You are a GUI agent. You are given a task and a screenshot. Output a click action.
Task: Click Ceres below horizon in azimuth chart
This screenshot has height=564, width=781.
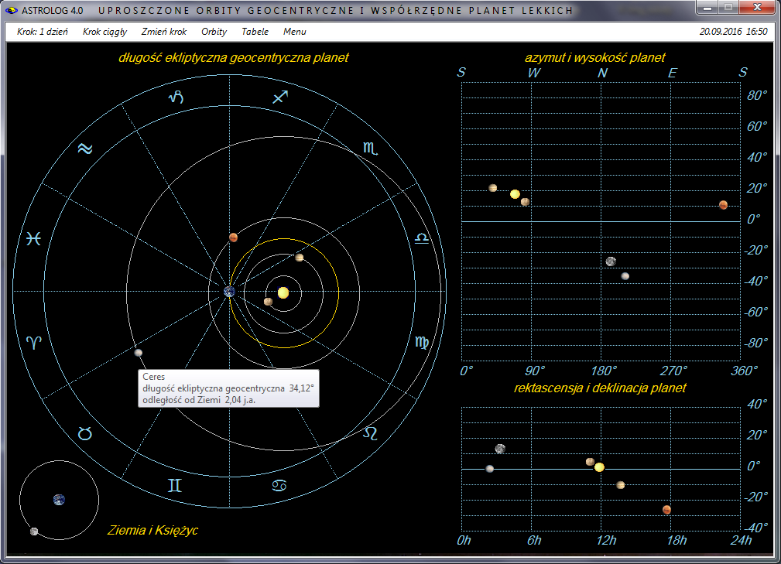coord(625,276)
